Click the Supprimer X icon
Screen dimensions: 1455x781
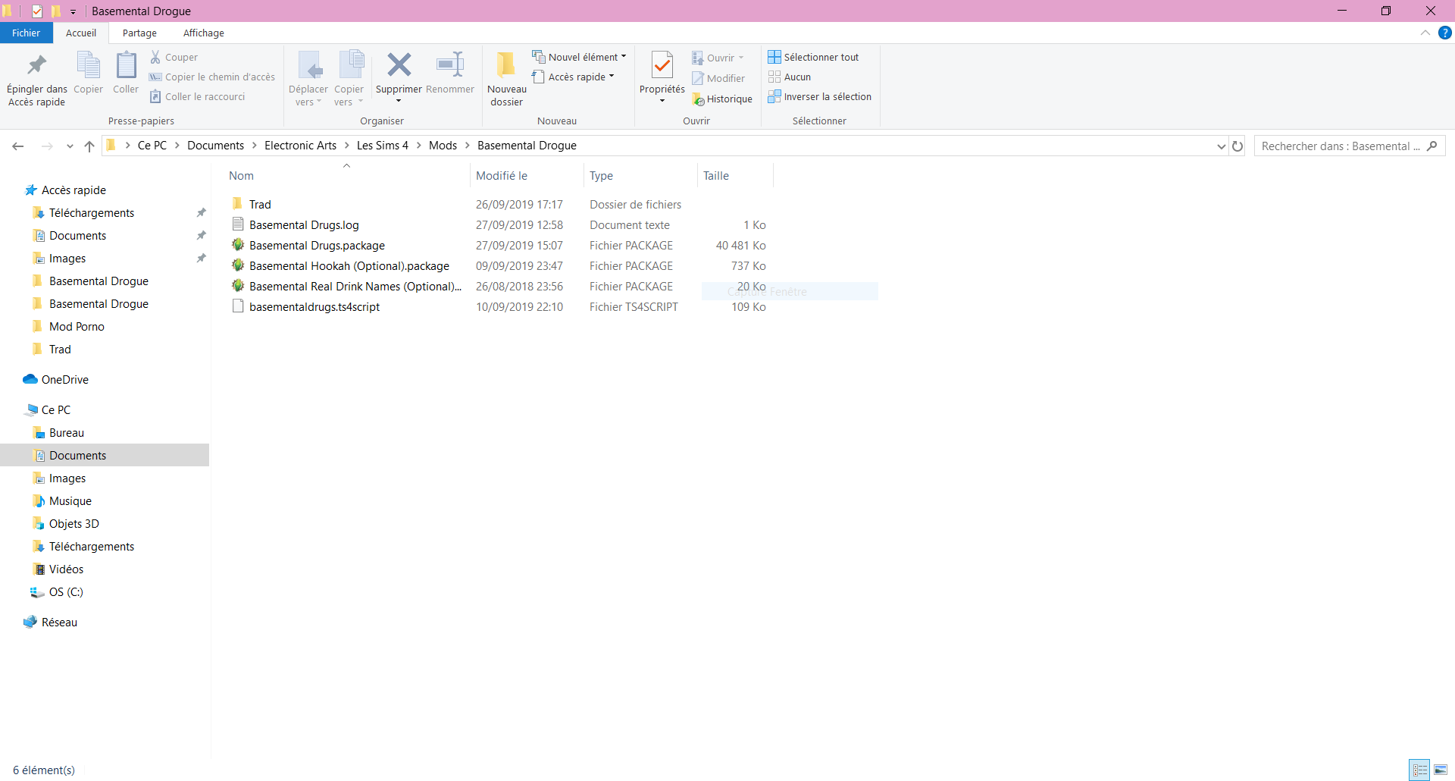[399, 65]
